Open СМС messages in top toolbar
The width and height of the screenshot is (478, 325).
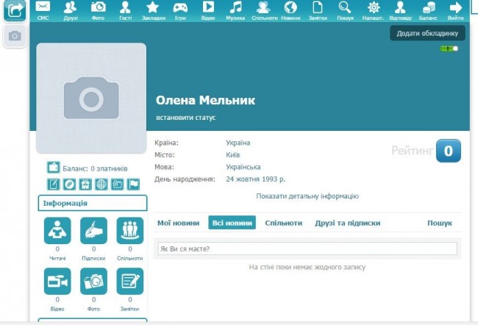click(43, 10)
